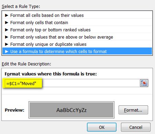The width and height of the screenshot is (155, 134).
Task: Open the Format... button
Action: pos(133,110)
